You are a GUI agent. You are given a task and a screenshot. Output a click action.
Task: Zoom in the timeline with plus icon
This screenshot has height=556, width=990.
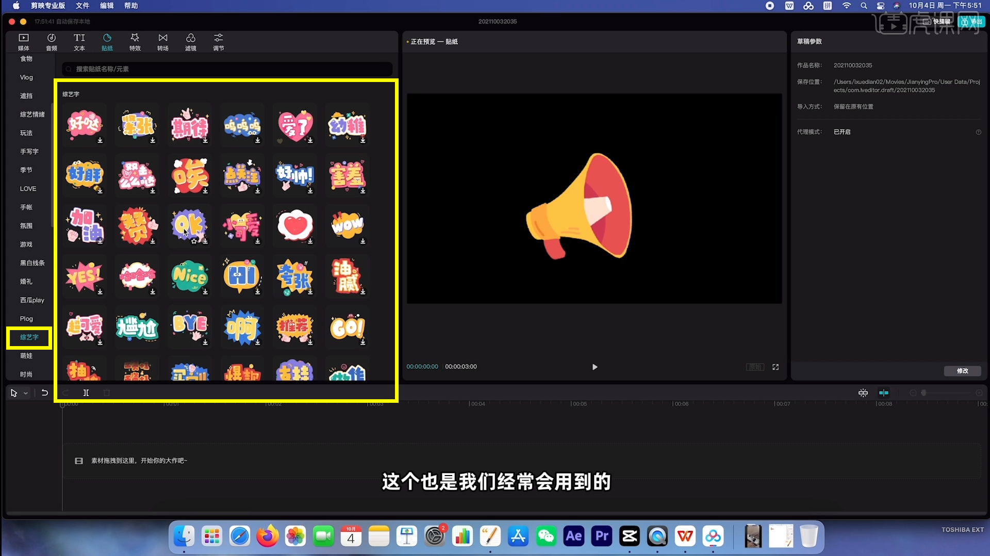point(979,393)
